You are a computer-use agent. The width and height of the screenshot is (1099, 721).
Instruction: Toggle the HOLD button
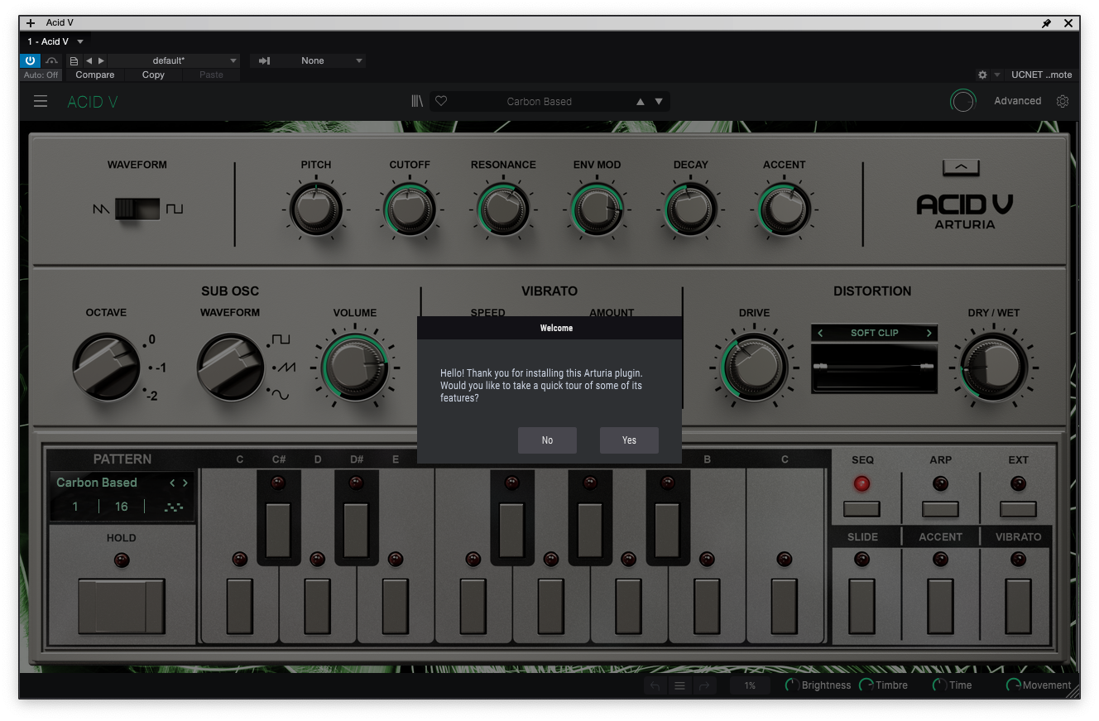121,606
